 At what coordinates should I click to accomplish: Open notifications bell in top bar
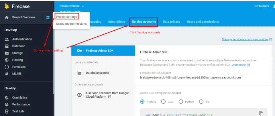point(274,6)
